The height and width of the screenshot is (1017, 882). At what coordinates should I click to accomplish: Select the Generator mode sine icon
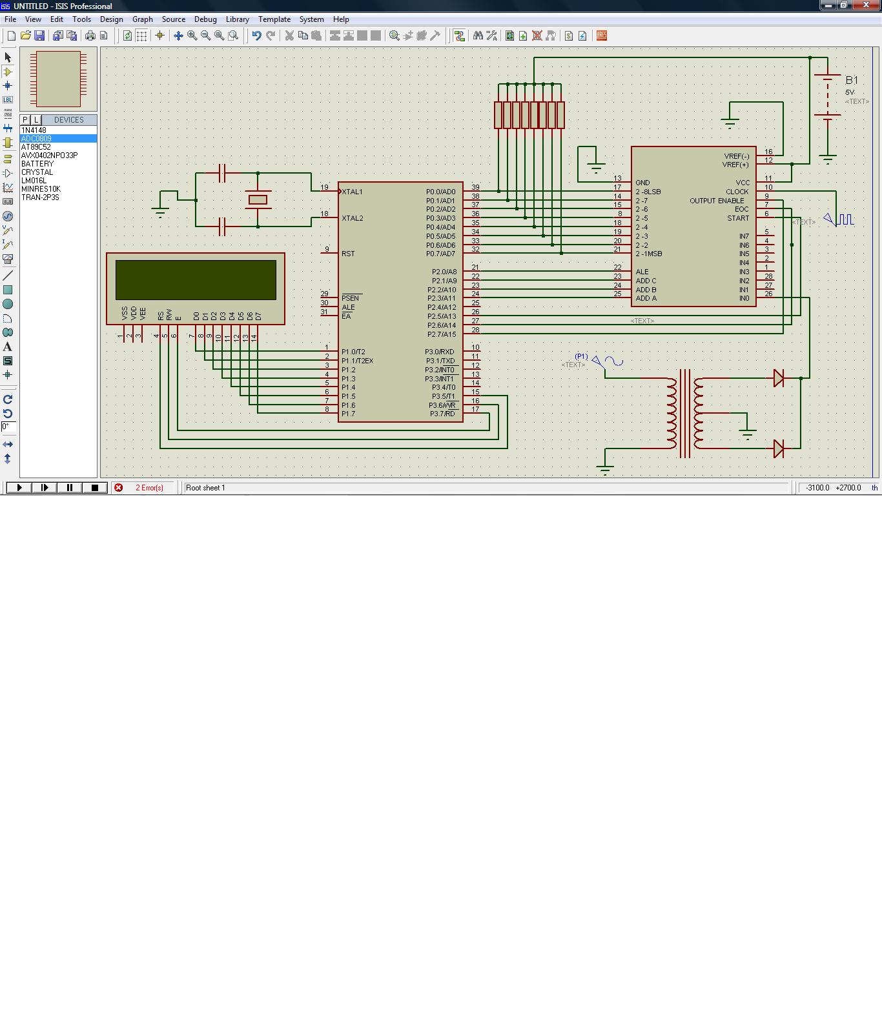[x=8, y=216]
